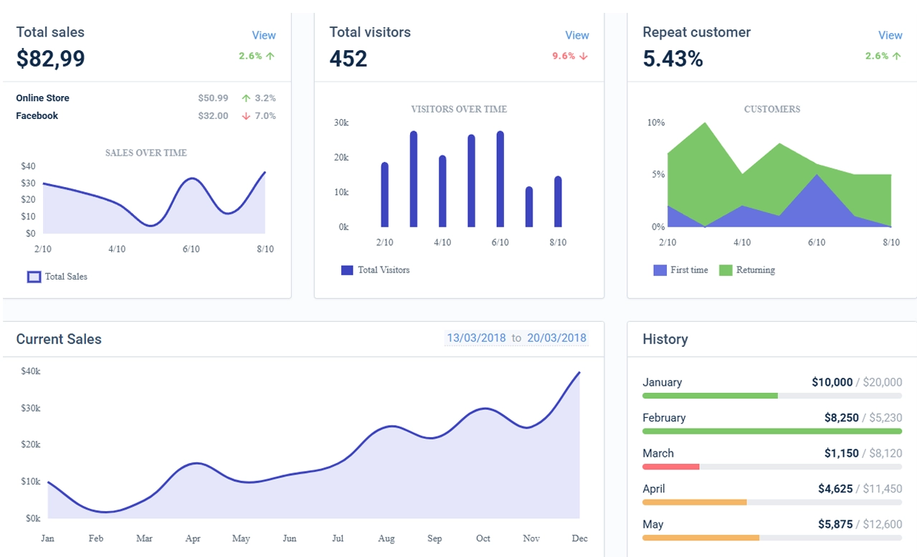Click the up arrow in Repeat customer card
Viewport: 917px width, 557px height.
click(x=897, y=56)
